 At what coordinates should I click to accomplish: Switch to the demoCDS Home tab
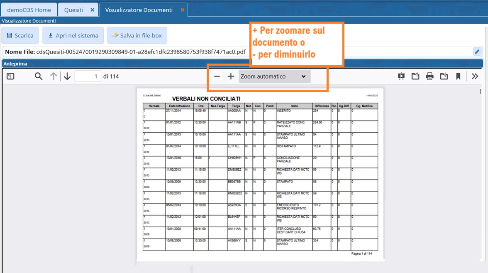click(x=29, y=10)
